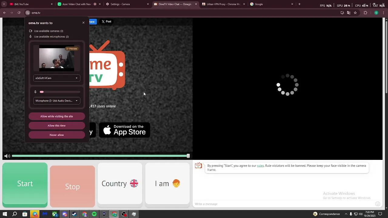Open the e2eSoft iVCam camera dropdown

57,78
